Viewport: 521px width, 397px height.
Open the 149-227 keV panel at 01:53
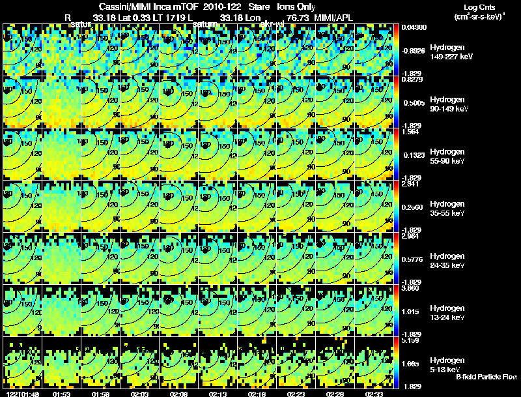tap(62, 50)
